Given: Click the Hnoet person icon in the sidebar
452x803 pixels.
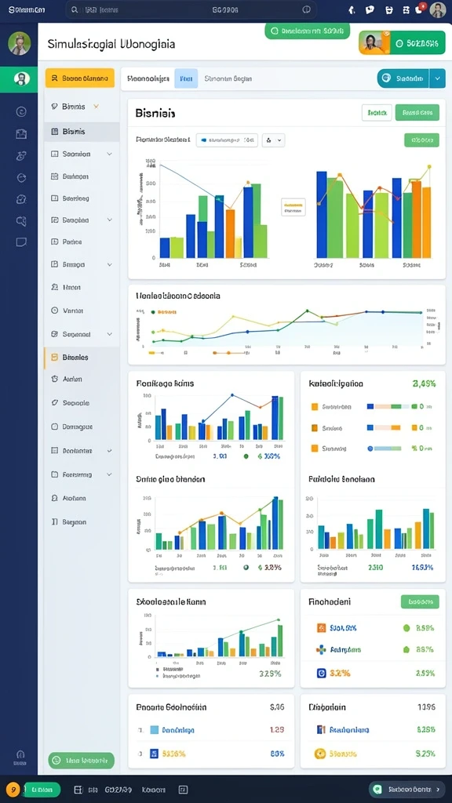Looking at the screenshot, I should pyautogui.click(x=55, y=287).
